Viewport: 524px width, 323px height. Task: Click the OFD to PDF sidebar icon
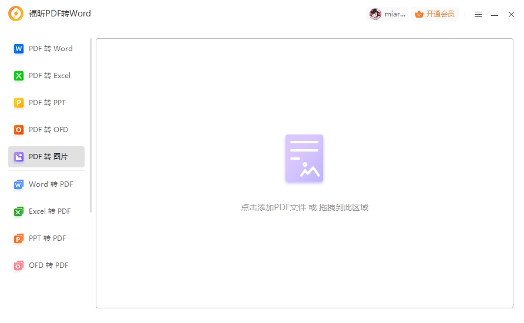pyautogui.click(x=18, y=265)
